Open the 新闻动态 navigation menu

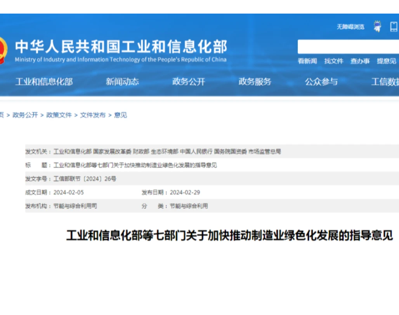click(122, 82)
